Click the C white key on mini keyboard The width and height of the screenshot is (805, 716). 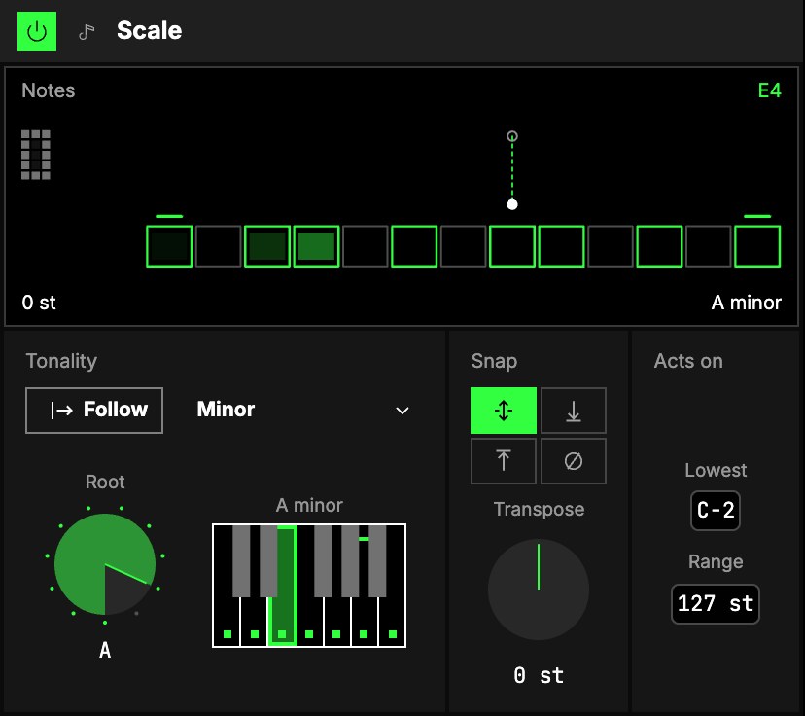(x=227, y=624)
